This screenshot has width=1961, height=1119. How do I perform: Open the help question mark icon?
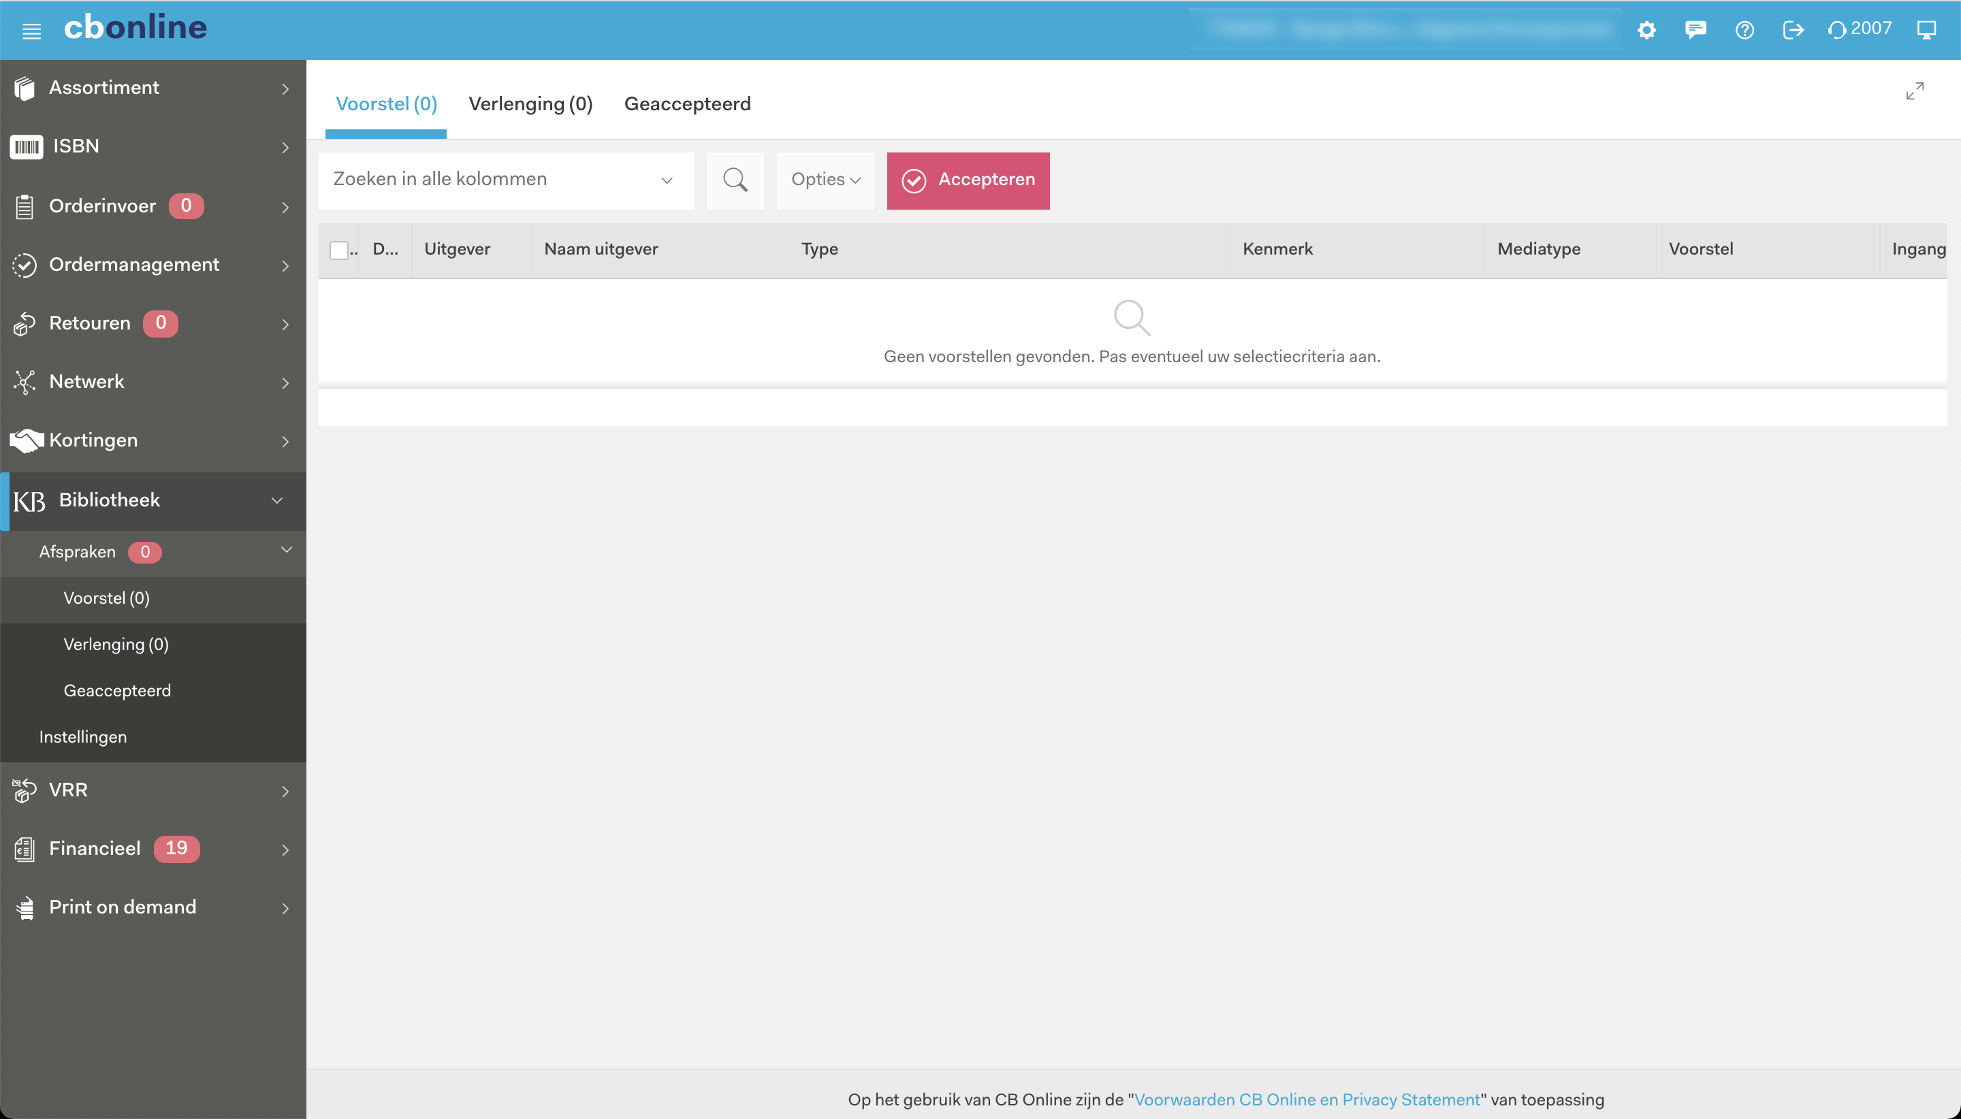pyautogui.click(x=1745, y=30)
